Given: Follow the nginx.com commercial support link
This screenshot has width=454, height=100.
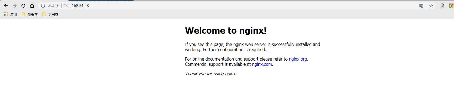Looking at the screenshot, I should tap(262, 64).
